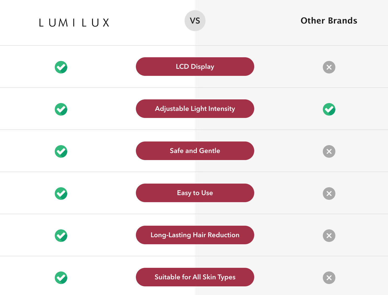Click Other Brands check for Adjustable Light Intensity
This screenshot has width=388, height=295.
coord(329,109)
